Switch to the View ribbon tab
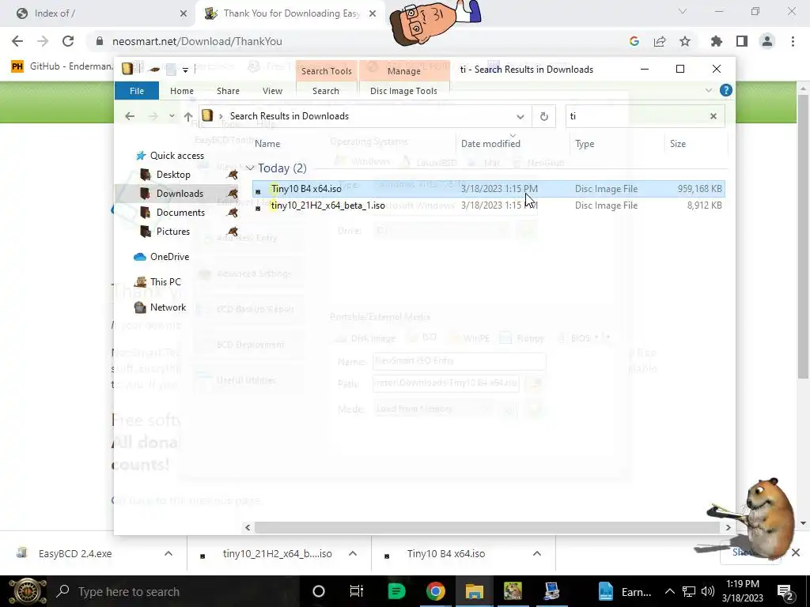The height and width of the screenshot is (607, 810). coord(272,91)
